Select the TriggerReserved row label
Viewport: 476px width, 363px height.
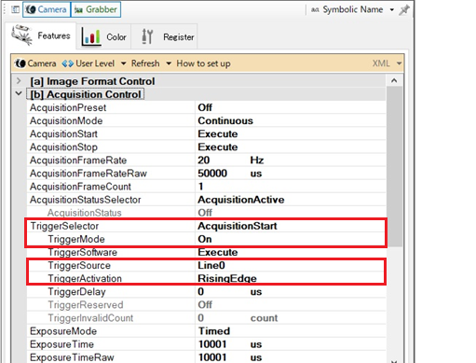pos(86,304)
